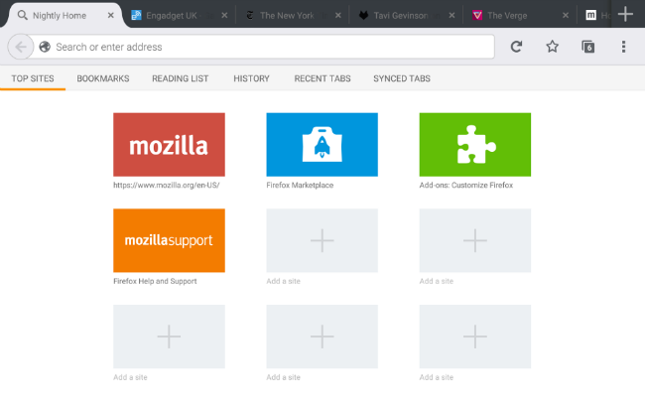Open the History panel
The image size is (645, 406).
pos(251,78)
